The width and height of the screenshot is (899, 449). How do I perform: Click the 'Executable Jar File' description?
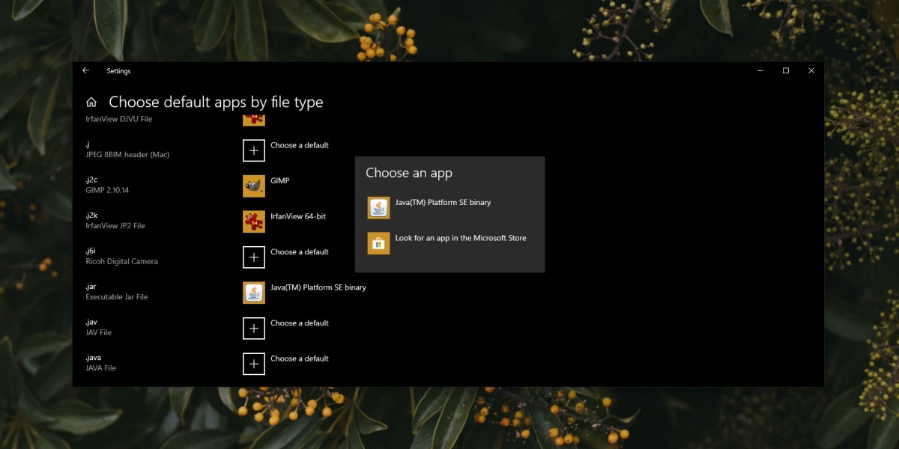pyautogui.click(x=117, y=297)
